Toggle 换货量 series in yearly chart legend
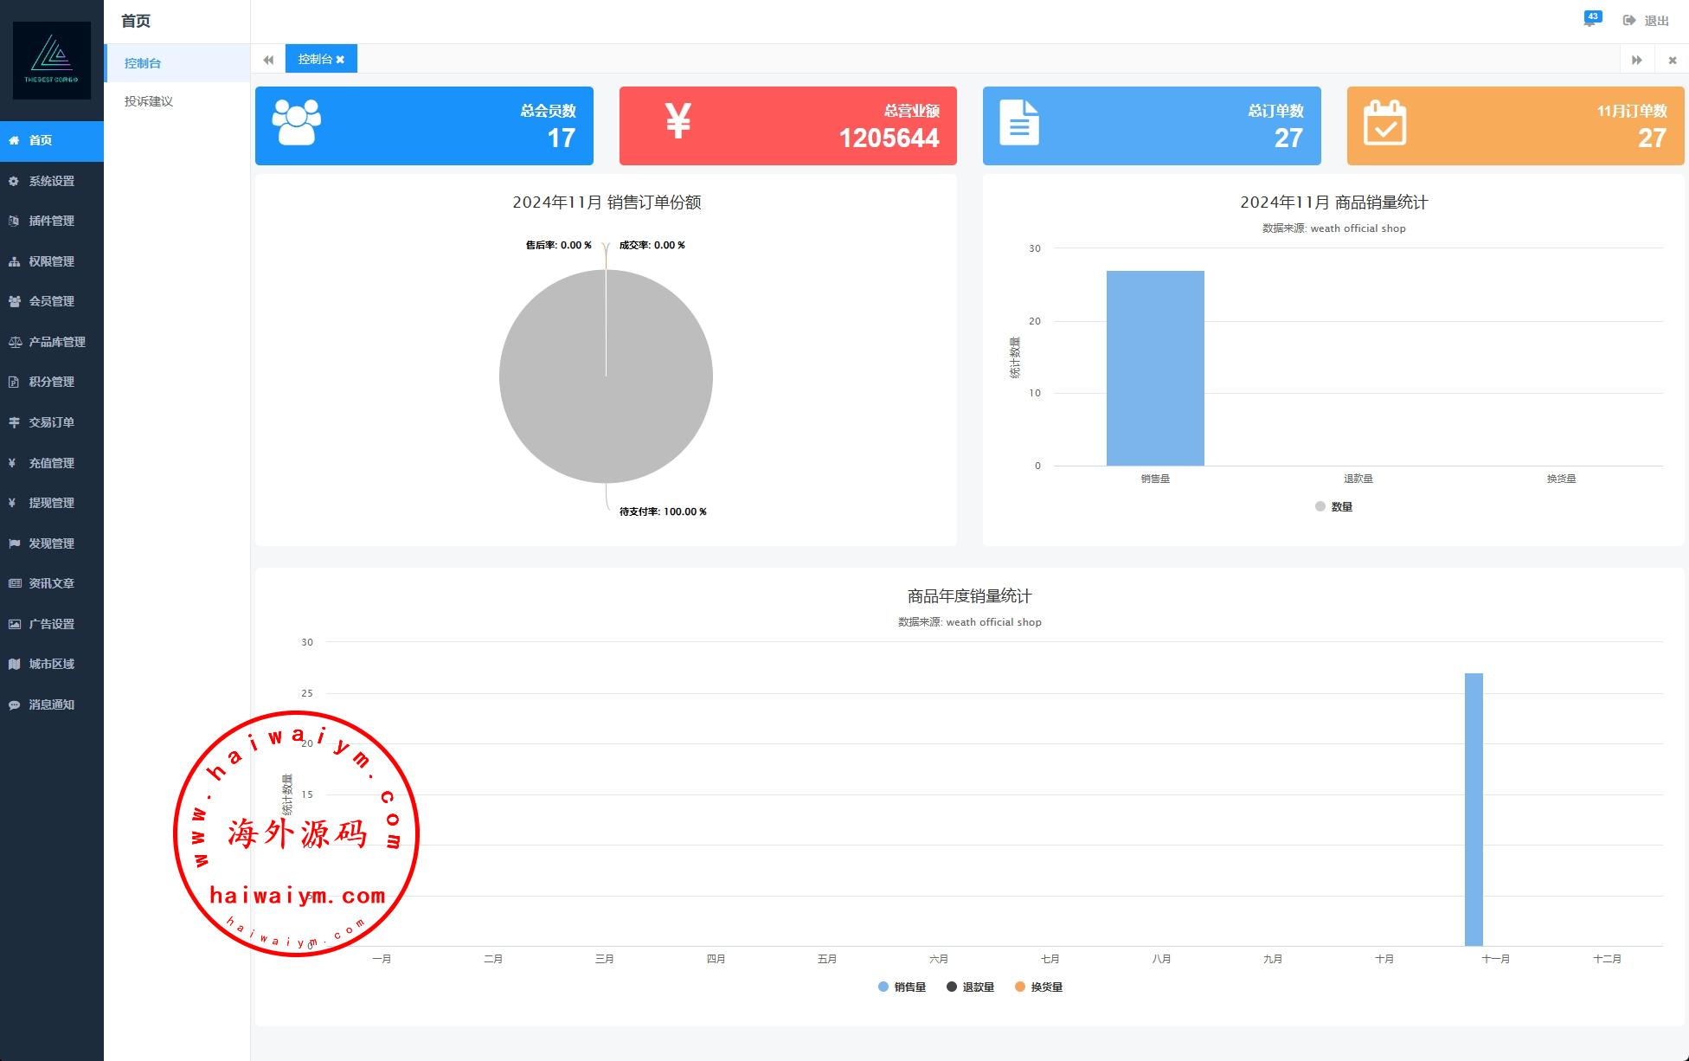The width and height of the screenshot is (1689, 1061). (1038, 987)
